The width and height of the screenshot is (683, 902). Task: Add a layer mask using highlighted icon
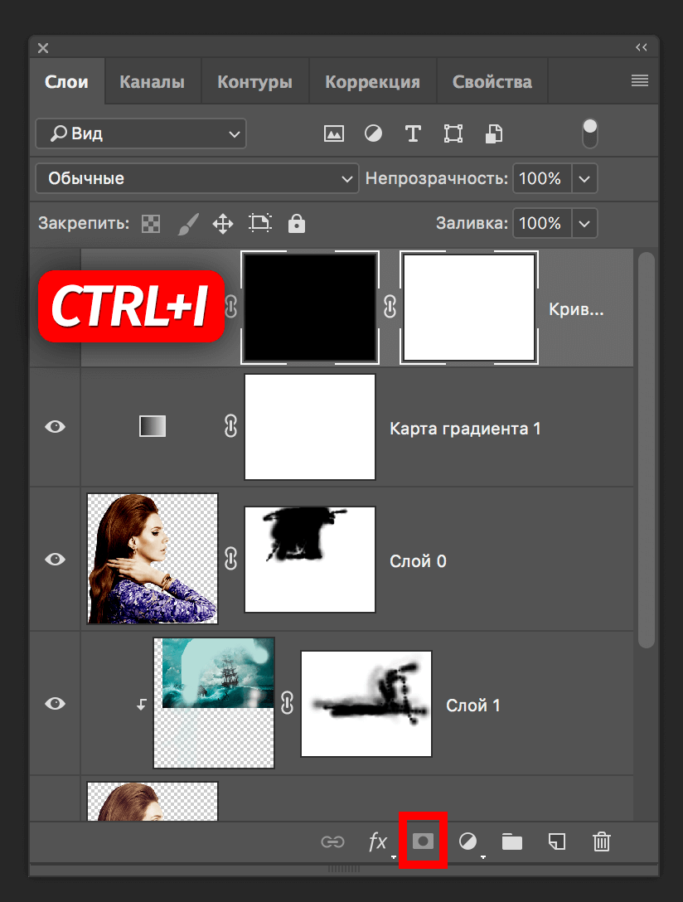[x=424, y=841]
